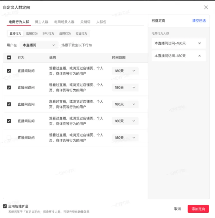
Task: Select the 直播行为 sub-tab
Action: pyautogui.click(x=15, y=33)
